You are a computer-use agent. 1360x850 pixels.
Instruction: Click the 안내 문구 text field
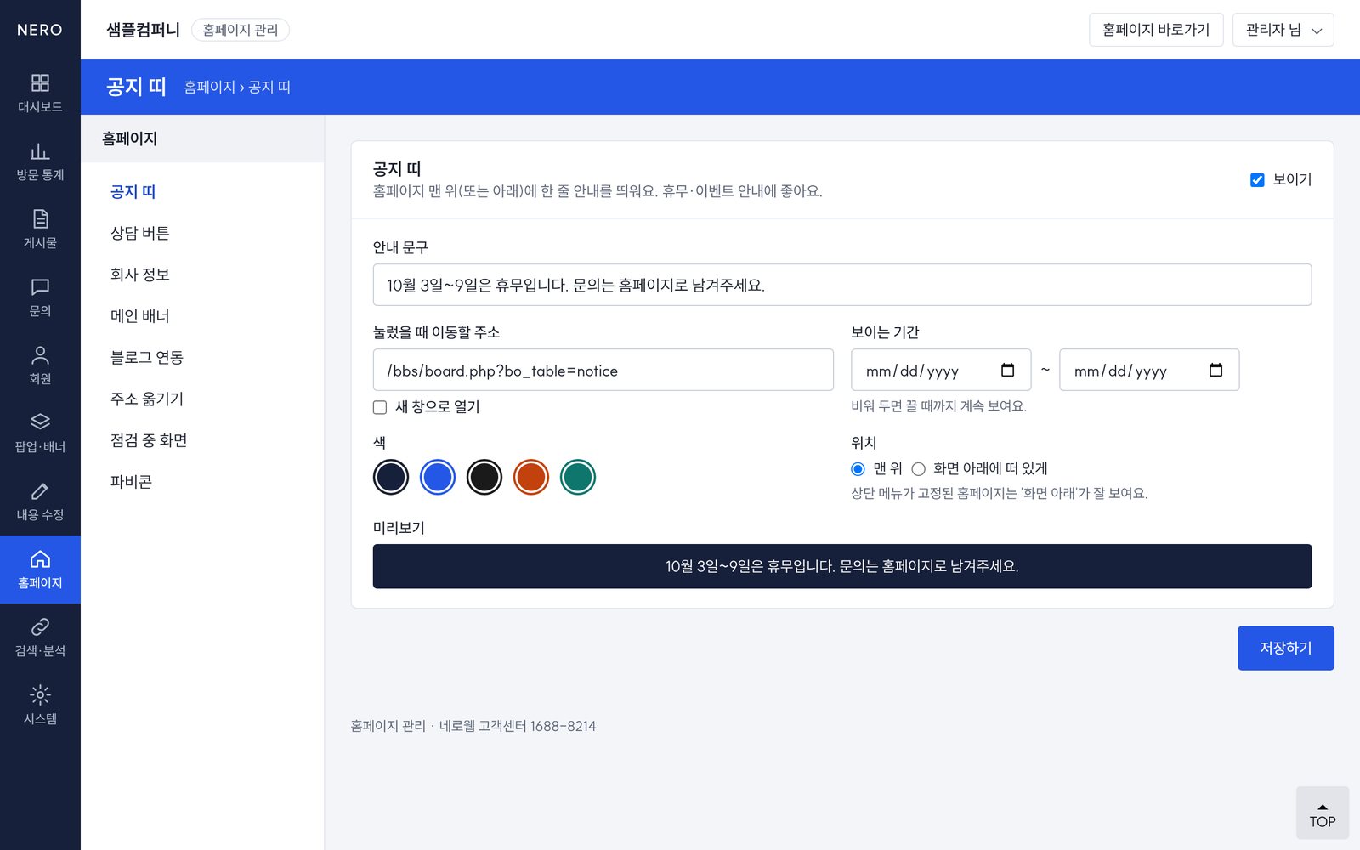pos(842,285)
